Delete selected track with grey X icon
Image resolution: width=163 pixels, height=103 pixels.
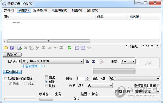coord(26,48)
